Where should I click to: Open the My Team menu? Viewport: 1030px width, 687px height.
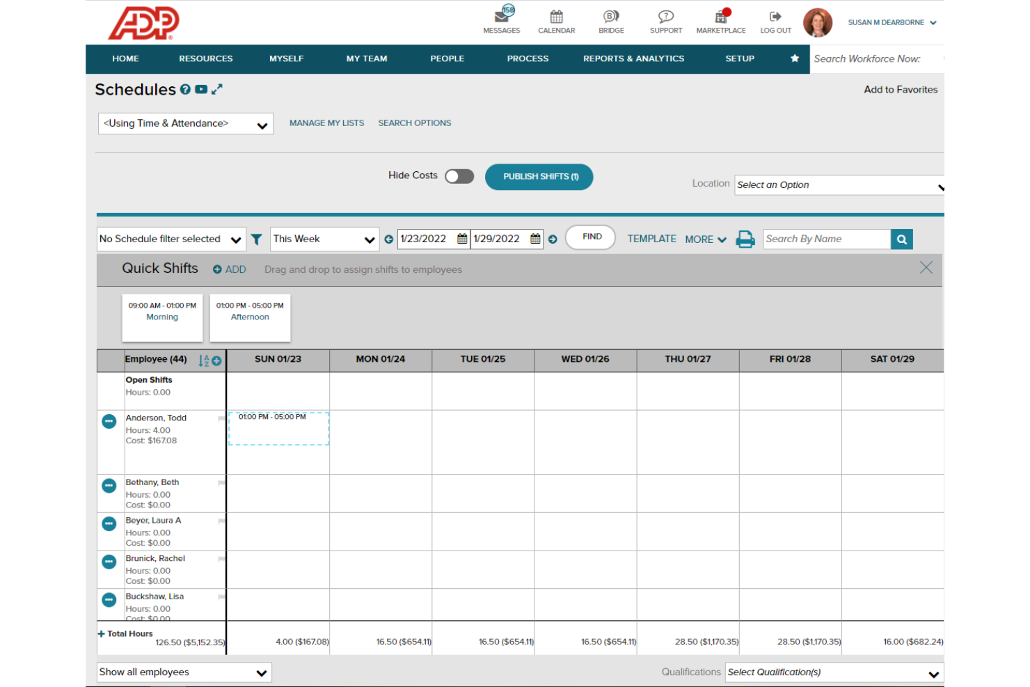coord(366,58)
